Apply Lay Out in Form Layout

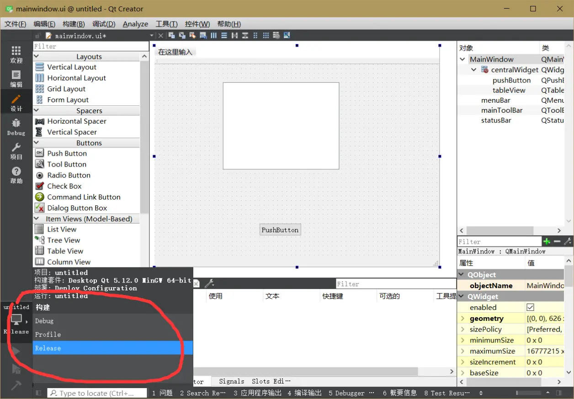pos(255,36)
